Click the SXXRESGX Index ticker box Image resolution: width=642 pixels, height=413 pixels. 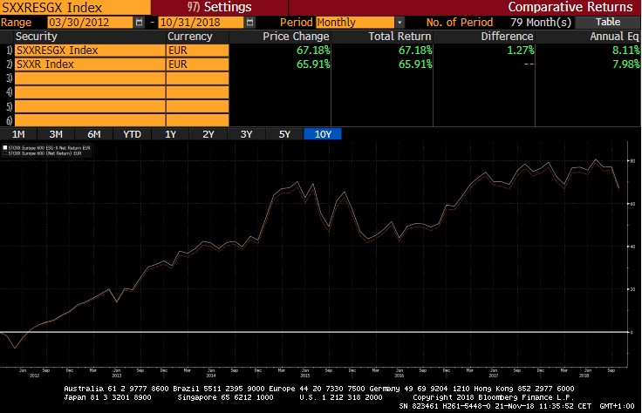(x=75, y=7)
